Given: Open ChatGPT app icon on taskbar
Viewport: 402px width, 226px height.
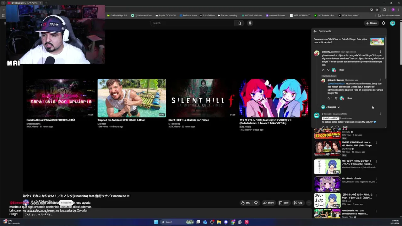Looking at the screenshot, I should coord(240,222).
